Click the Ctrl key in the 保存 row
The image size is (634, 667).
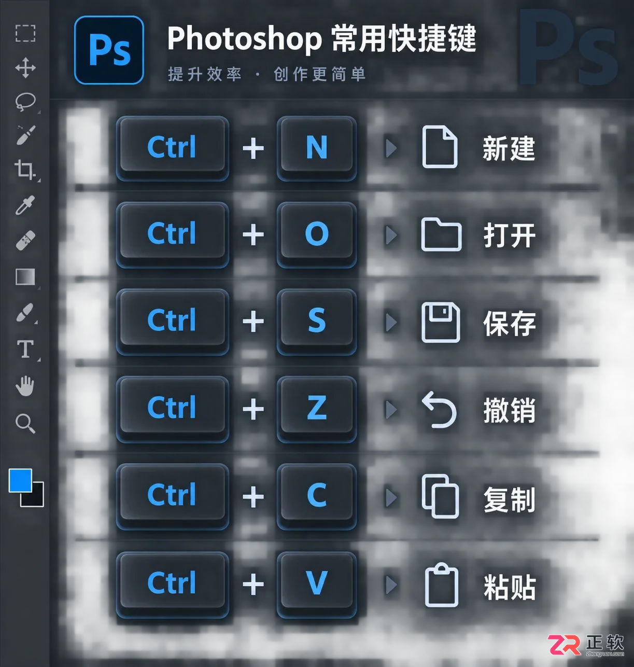[172, 322]
